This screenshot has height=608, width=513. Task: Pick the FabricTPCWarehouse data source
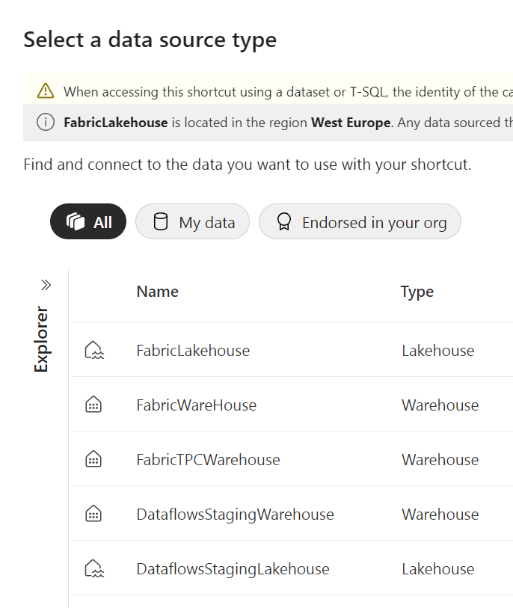click(x=208, y=459)
